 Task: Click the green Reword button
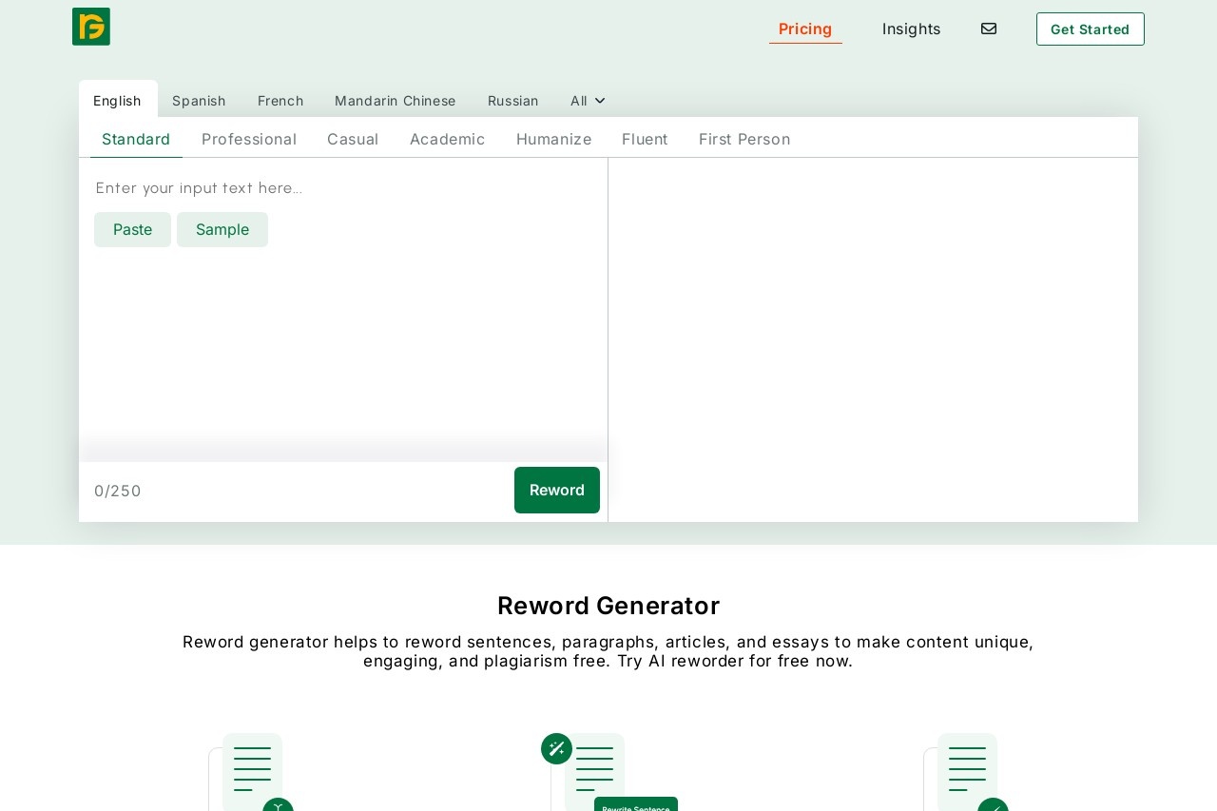tap(557, 490)
